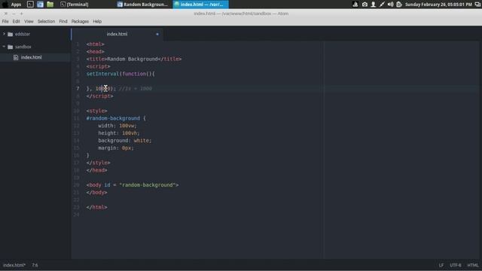Screen dimensions: 482x271
Task: Click the #random-background selector text
Action: 113,118
